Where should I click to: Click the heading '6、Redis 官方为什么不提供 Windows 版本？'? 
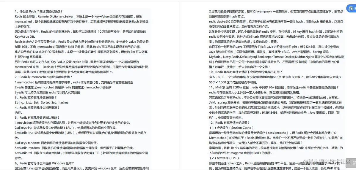45,163
